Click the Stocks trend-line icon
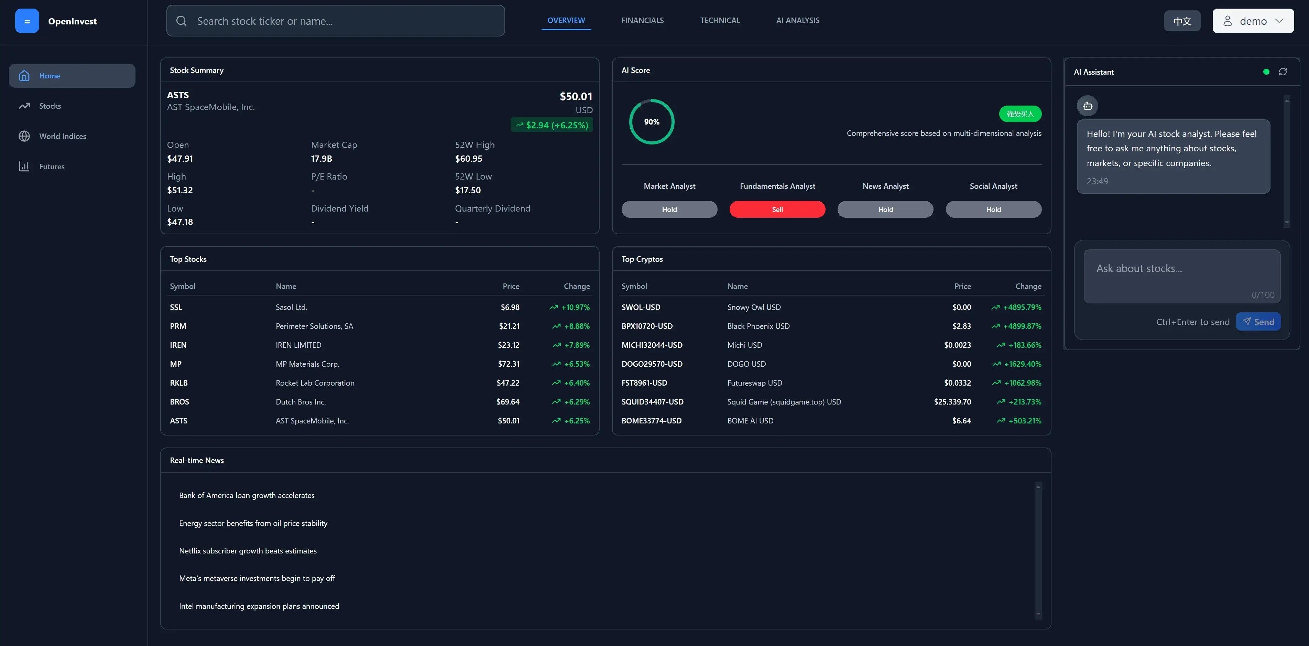 [24, 106]
